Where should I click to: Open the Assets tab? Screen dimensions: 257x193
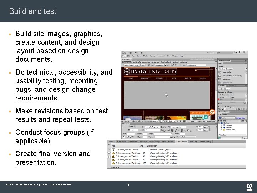pos(225,115)
